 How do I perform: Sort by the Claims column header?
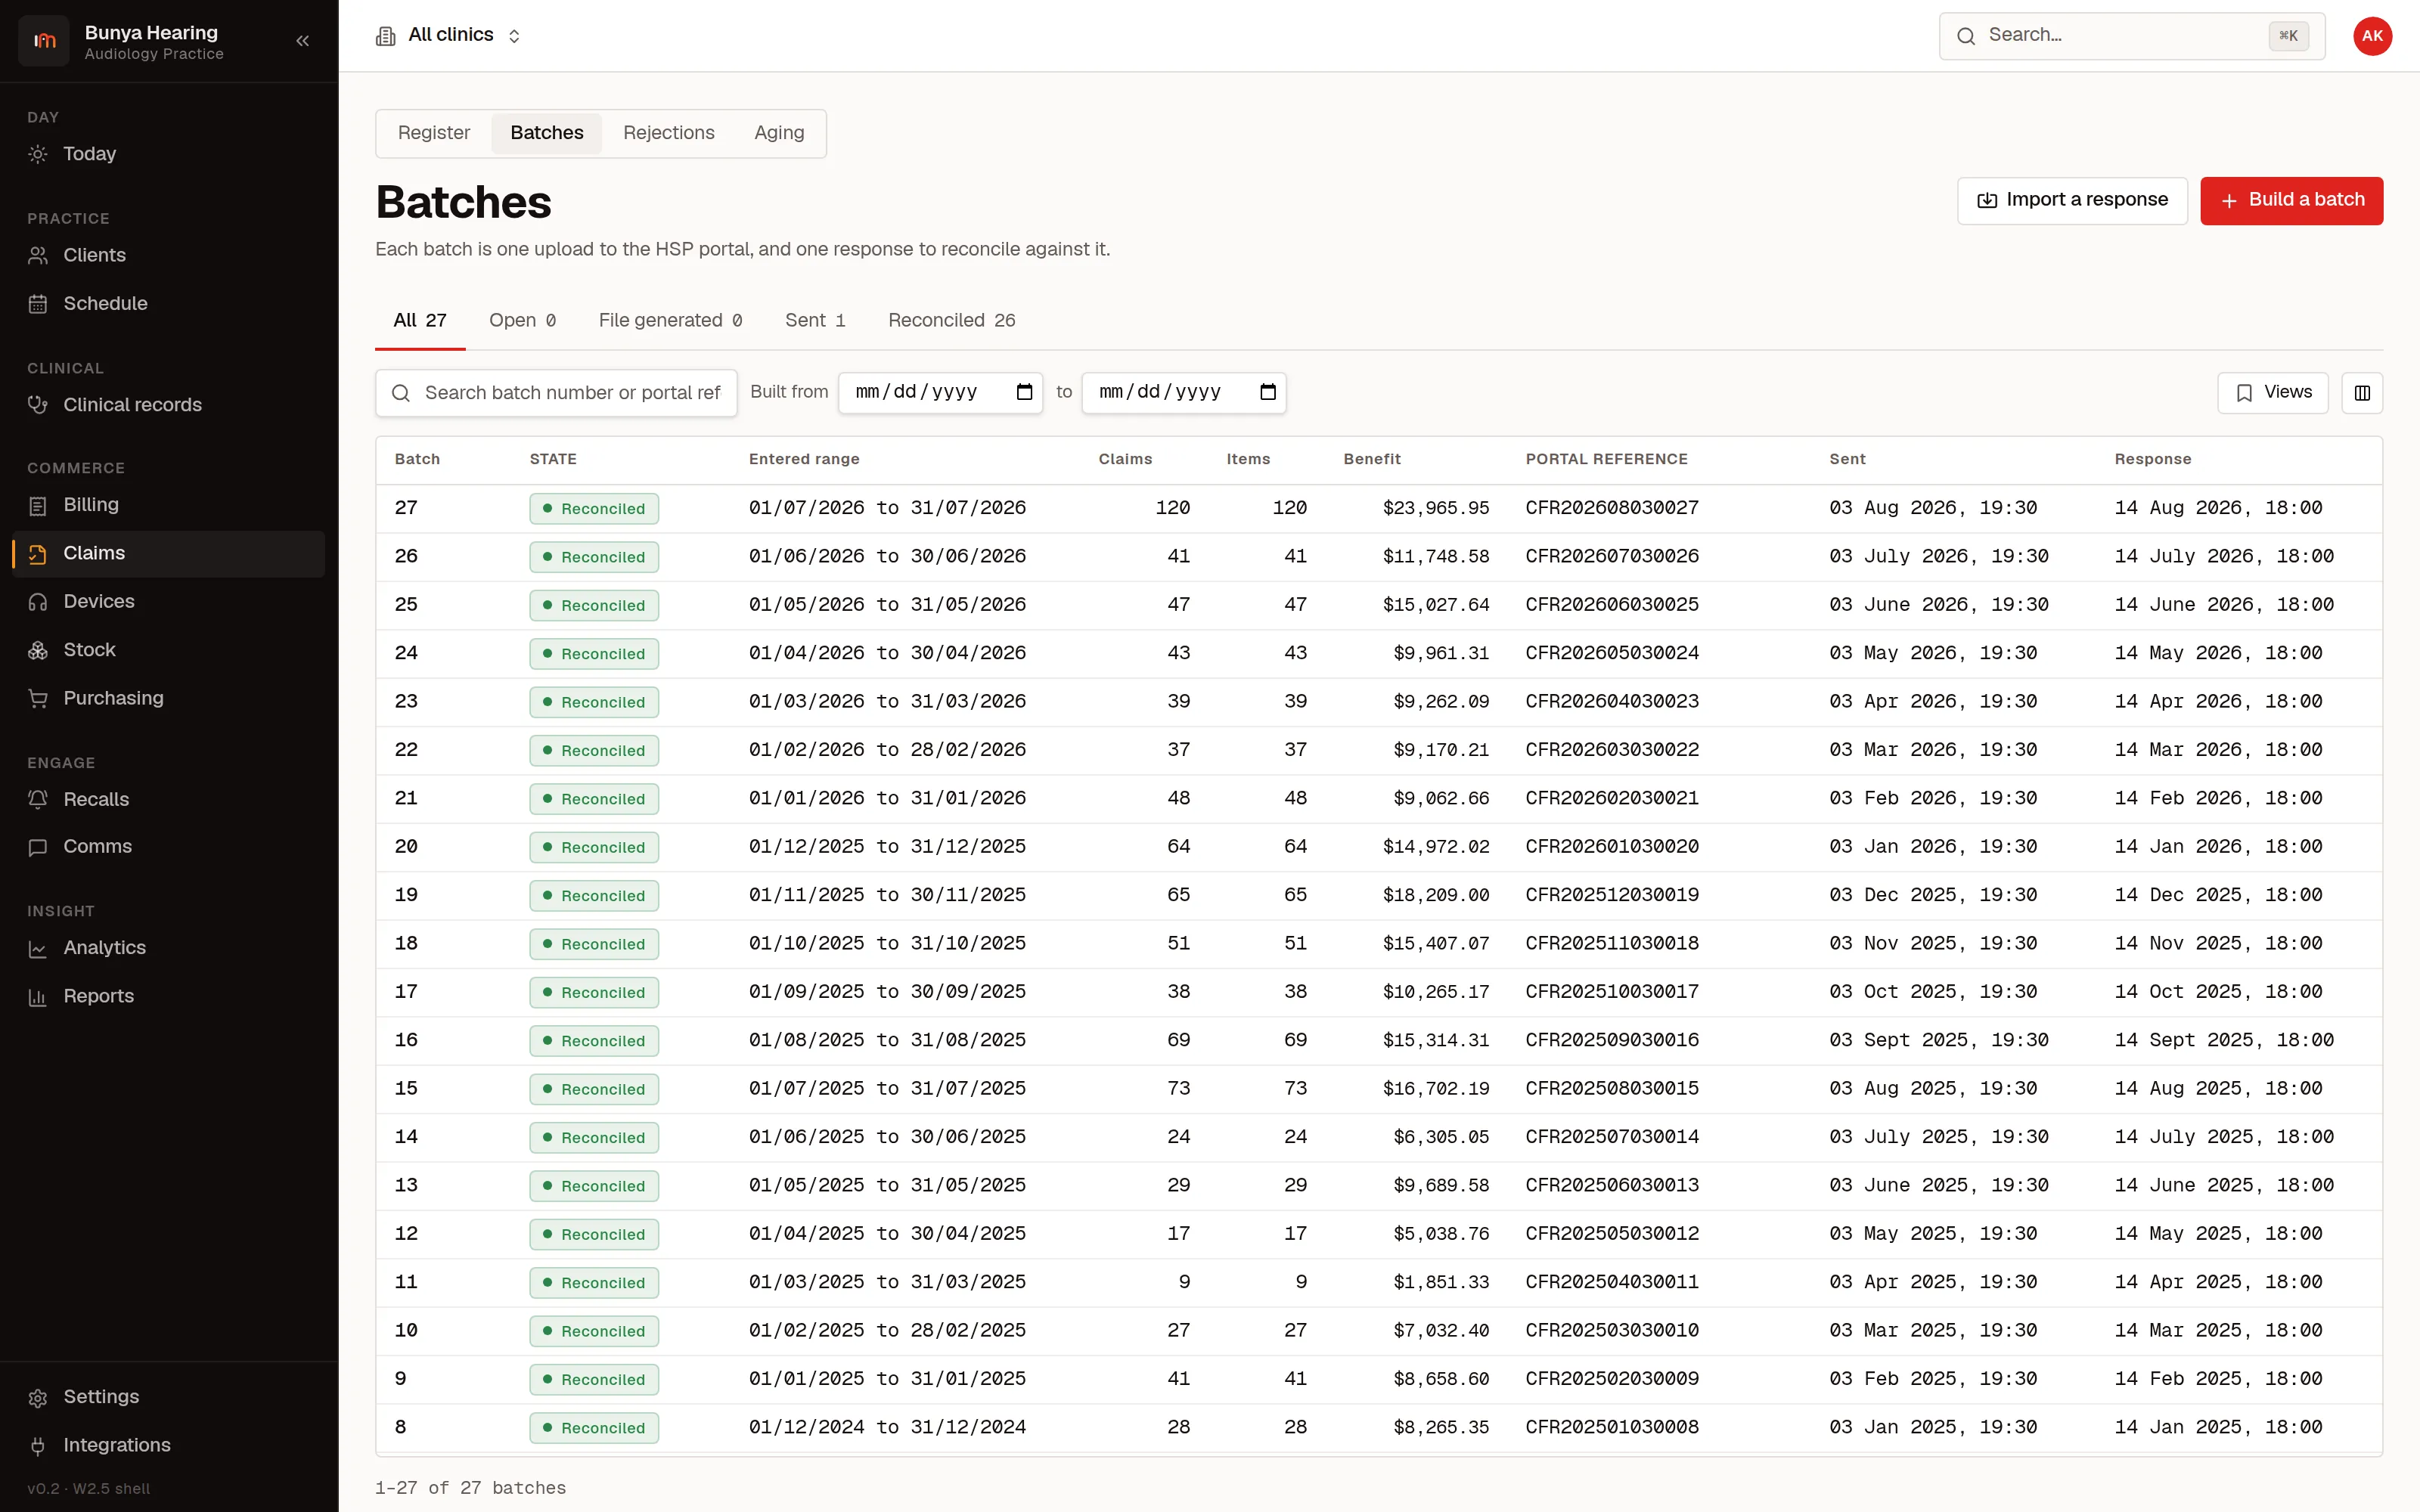click(x=1125, y=459)
